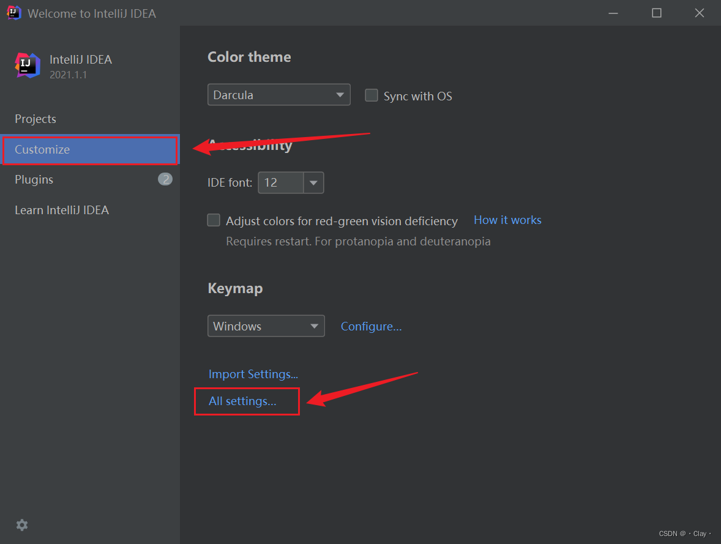The width and height of the screenshot is (721, 544).
Task: Open the Darcula color theme dropdown
Action: tap(278, 95)
